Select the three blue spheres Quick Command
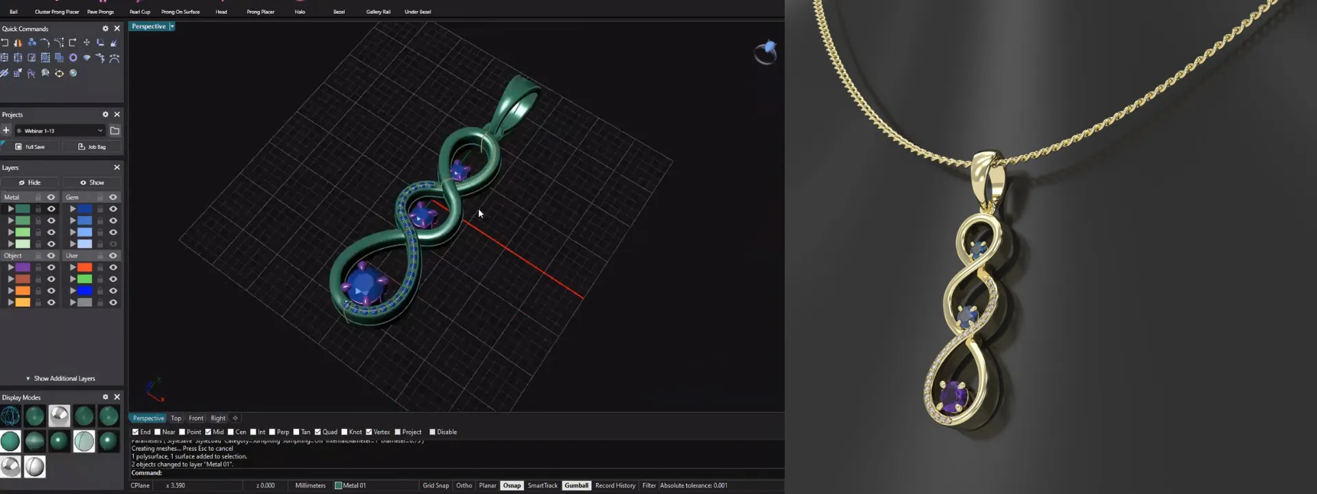1317x494 pixels. 32,42
